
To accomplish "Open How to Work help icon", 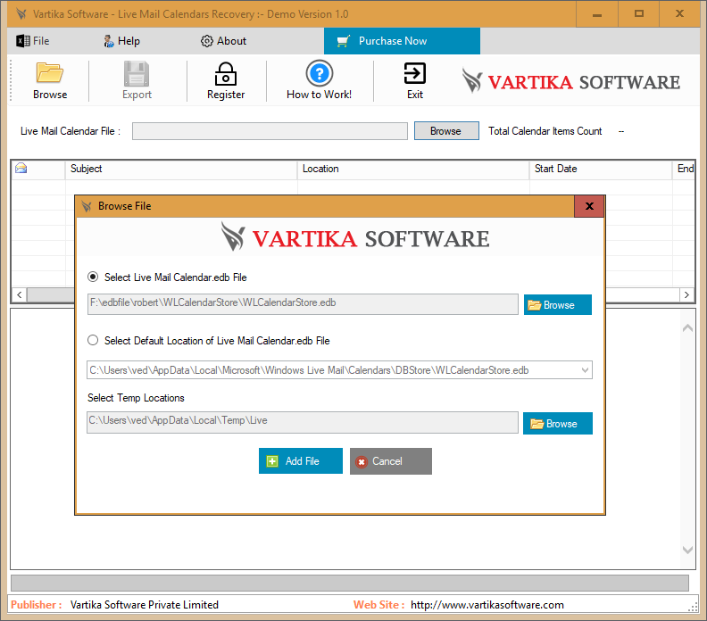I will (x=319, y=73).
